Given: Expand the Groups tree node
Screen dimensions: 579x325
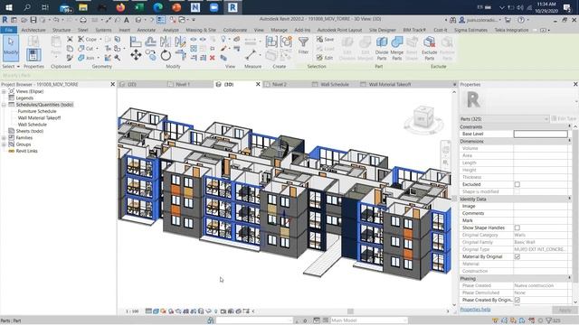Looking at the screenshot, I should pos(4,144).
